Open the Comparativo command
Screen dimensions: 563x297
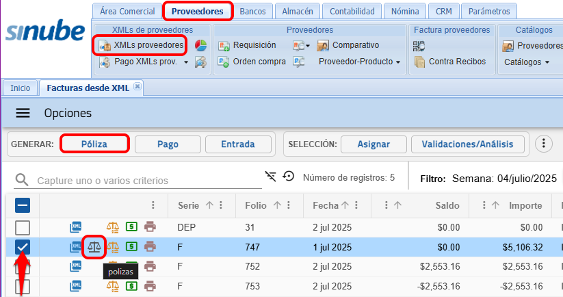coord(348,45)
